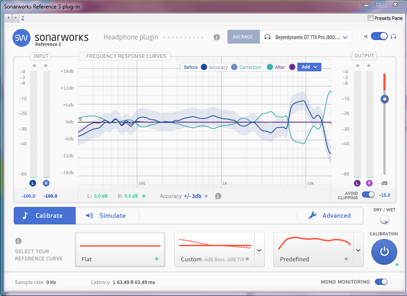Click the input right -100.0 level value
The image size is (407, 296).
pos(50,196)
